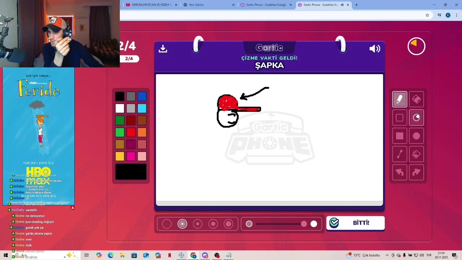This screenshot has width=462, height=260.
Task: Open Outlook from the taskbar
Action: 146,255
